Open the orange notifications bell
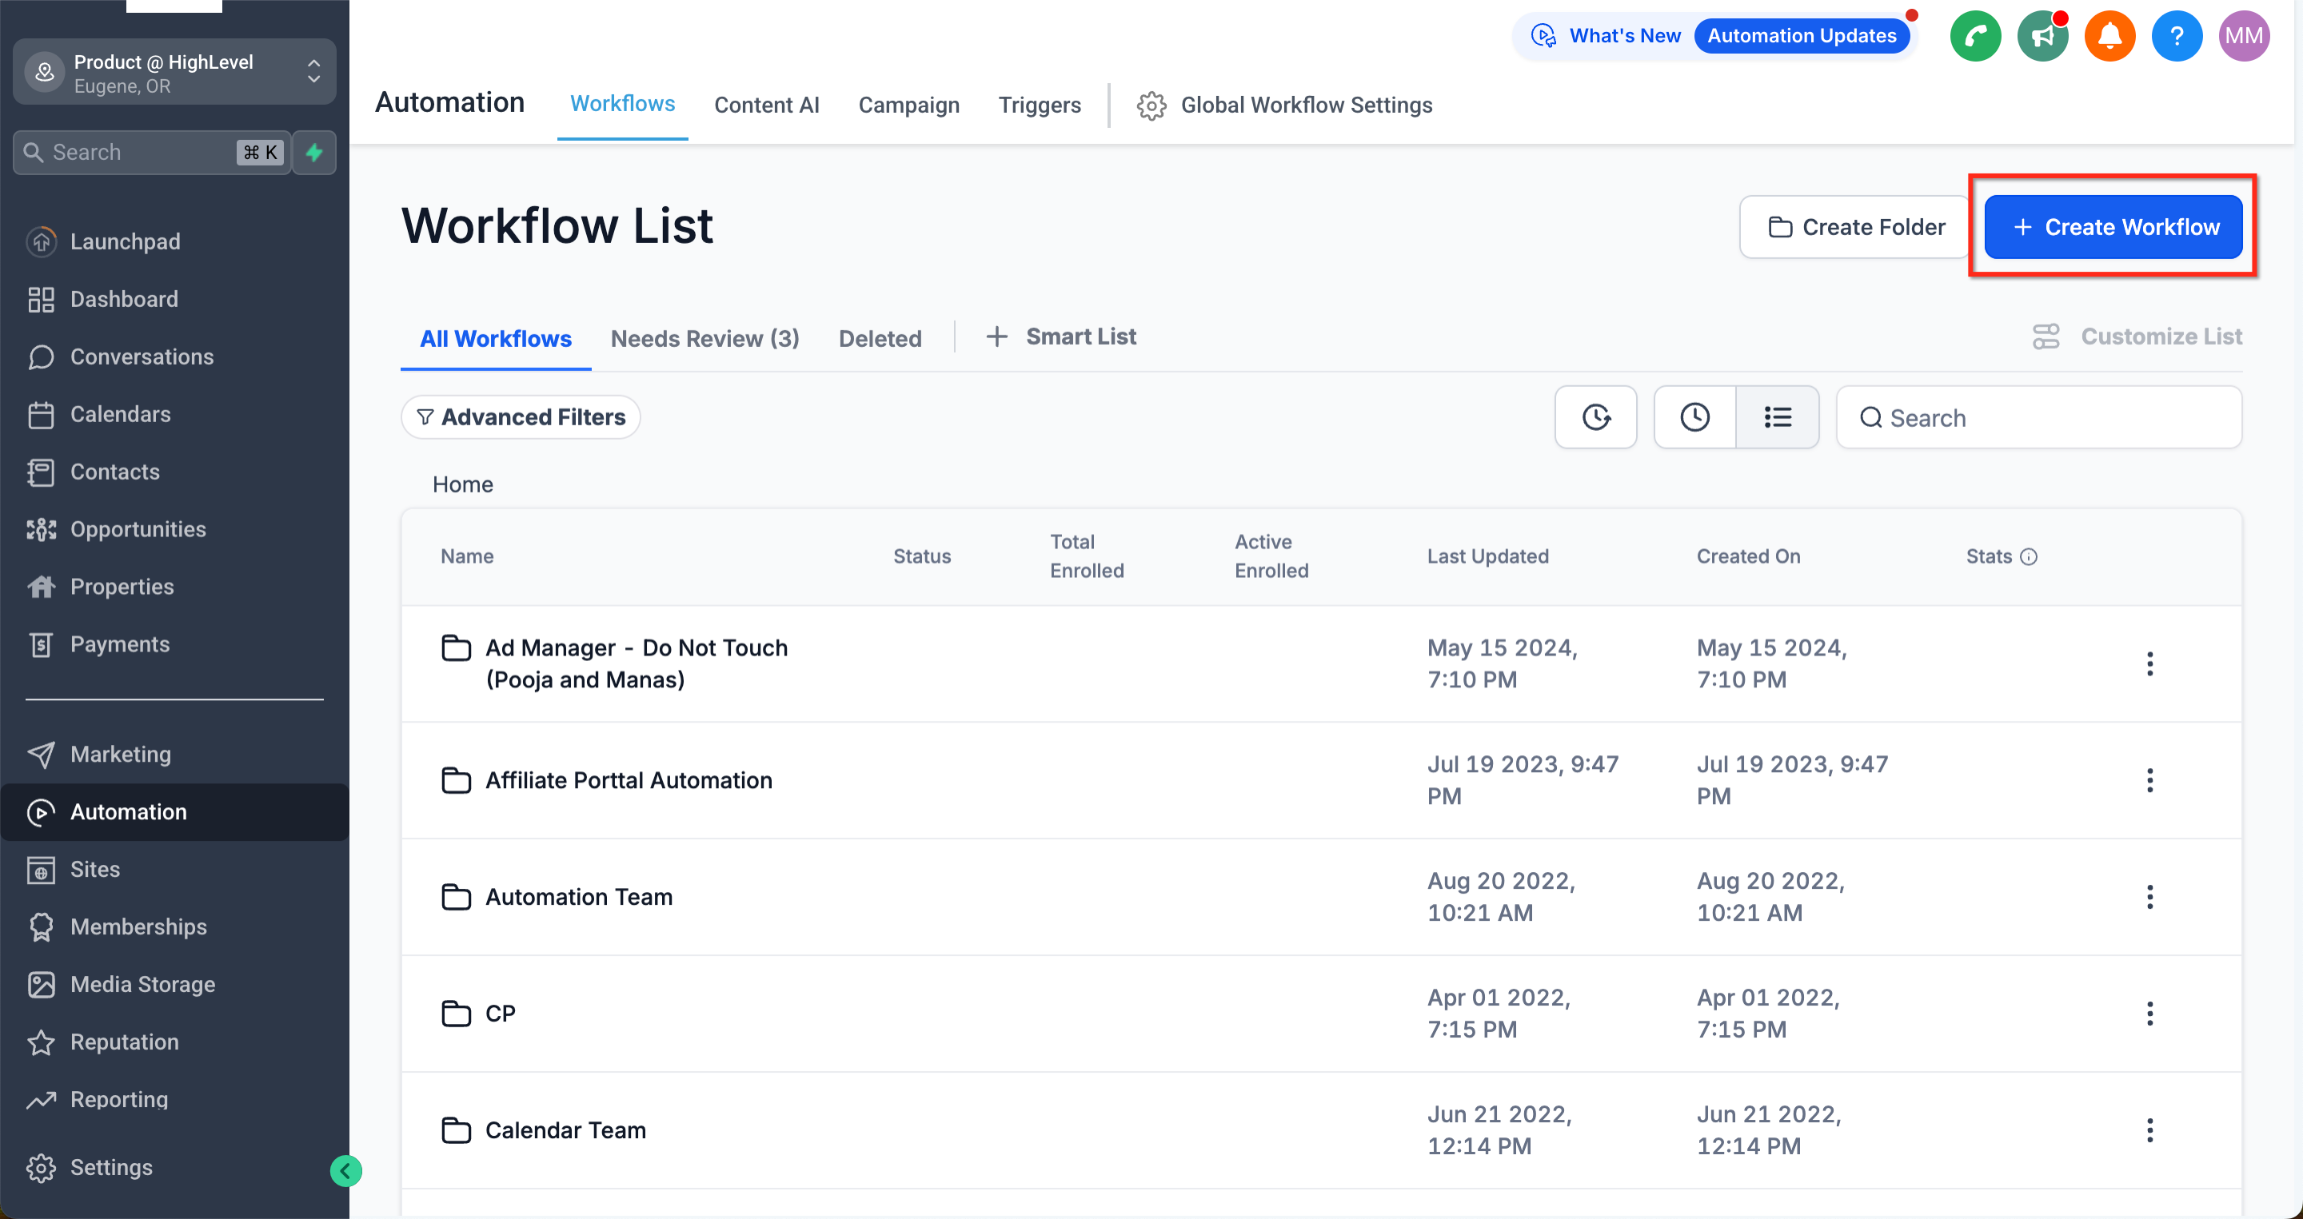The height and width of the screenshot is (1219, 2303). [x=2109, y=36]
